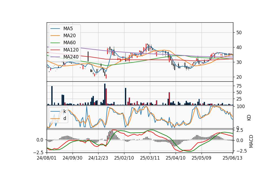Click the orange MA20 legend line sample

[x=55, y=36]
